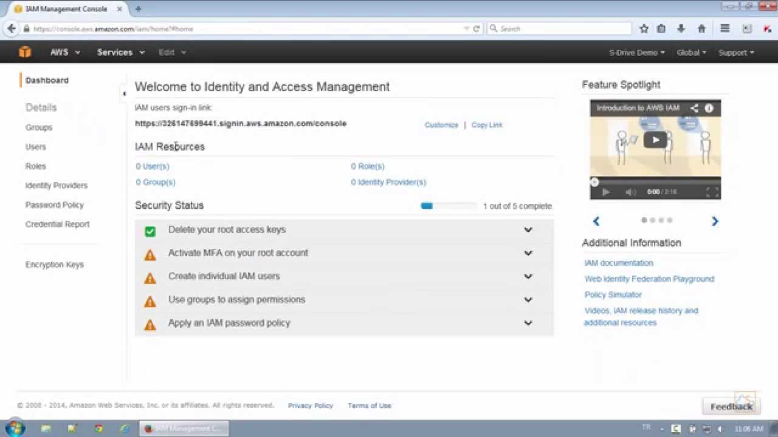Click the volume icon in system tray
This screenshot has height=437, width=778.
coord(720,429)
